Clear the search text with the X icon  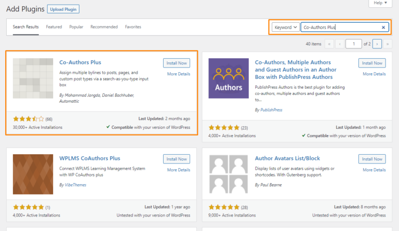[x=383, y=28]
